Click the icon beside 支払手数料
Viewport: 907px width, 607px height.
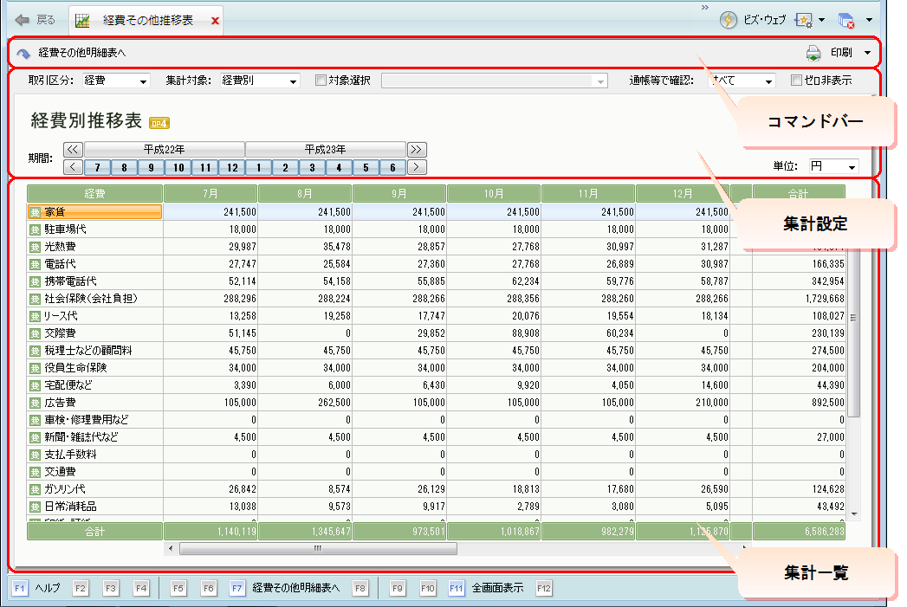point(36,455)
